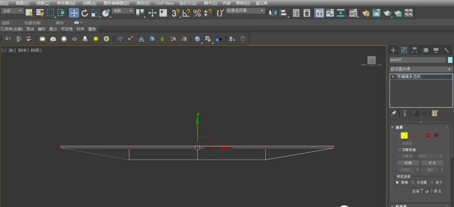Switch to the 填充 ribbon tab

60,23
